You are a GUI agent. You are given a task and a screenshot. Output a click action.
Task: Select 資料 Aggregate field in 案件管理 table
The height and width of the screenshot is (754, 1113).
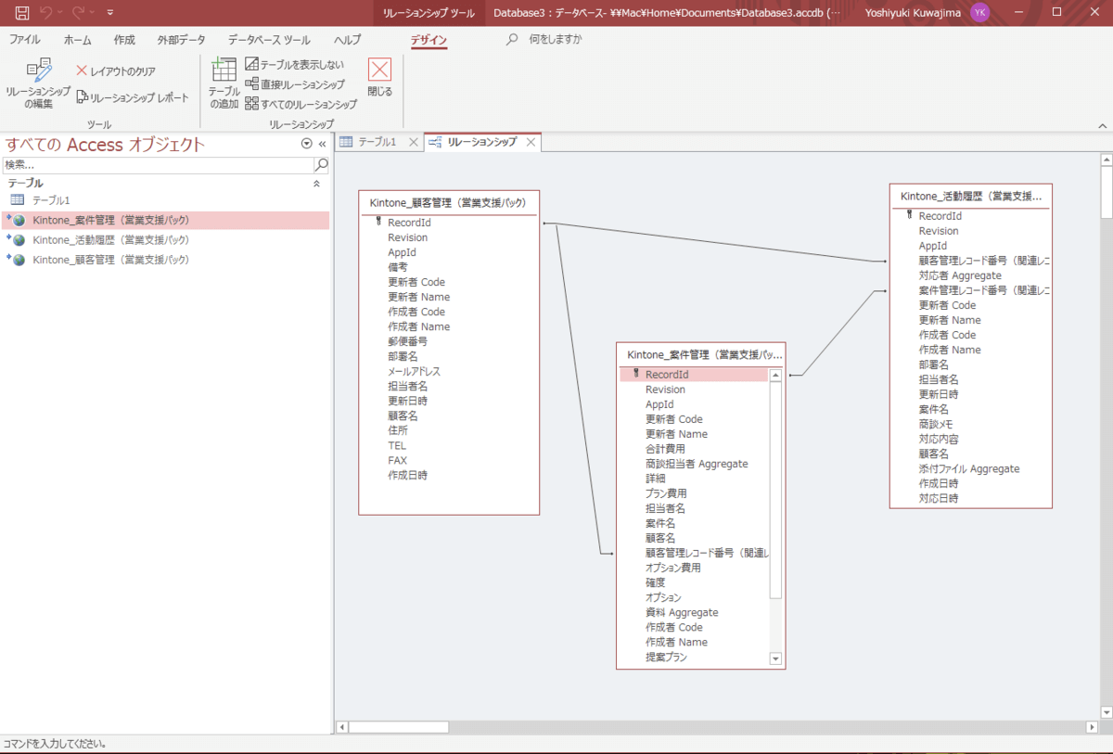click(x=682, y=612)
